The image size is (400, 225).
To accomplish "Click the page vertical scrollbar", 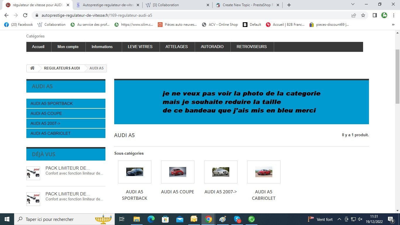I will 397,77.
